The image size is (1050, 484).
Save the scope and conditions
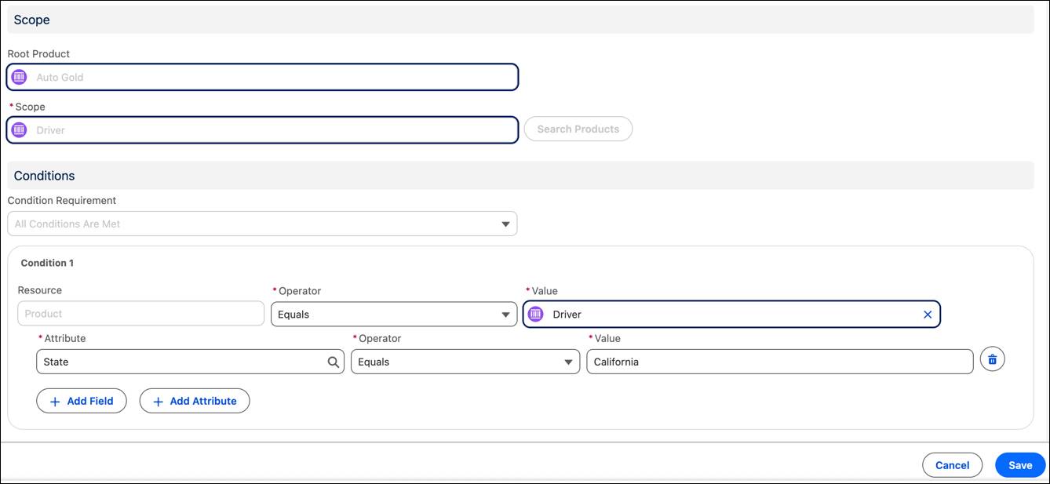[1019, 464]
